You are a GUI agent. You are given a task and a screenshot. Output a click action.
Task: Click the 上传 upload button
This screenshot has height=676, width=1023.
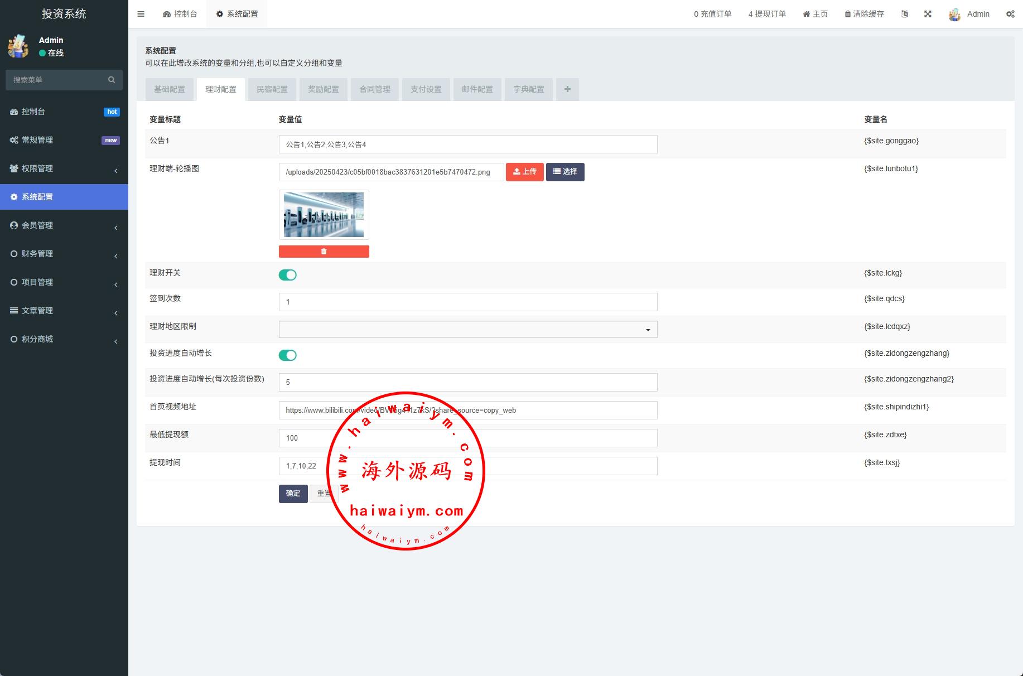tap(524, 172)
